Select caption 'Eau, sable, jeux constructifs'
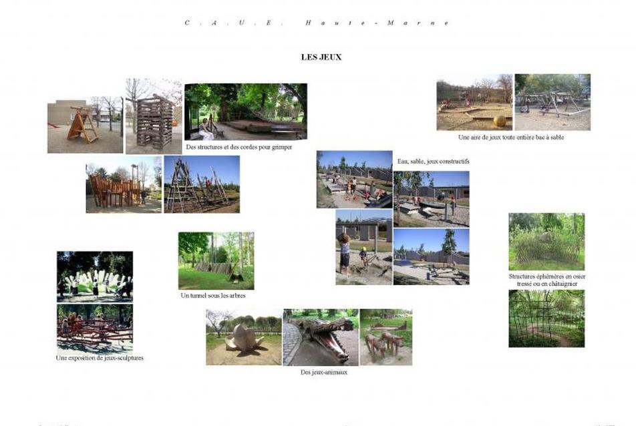Image resolution: width=636 pixels, height=426 pixels. tap(433, 162)
